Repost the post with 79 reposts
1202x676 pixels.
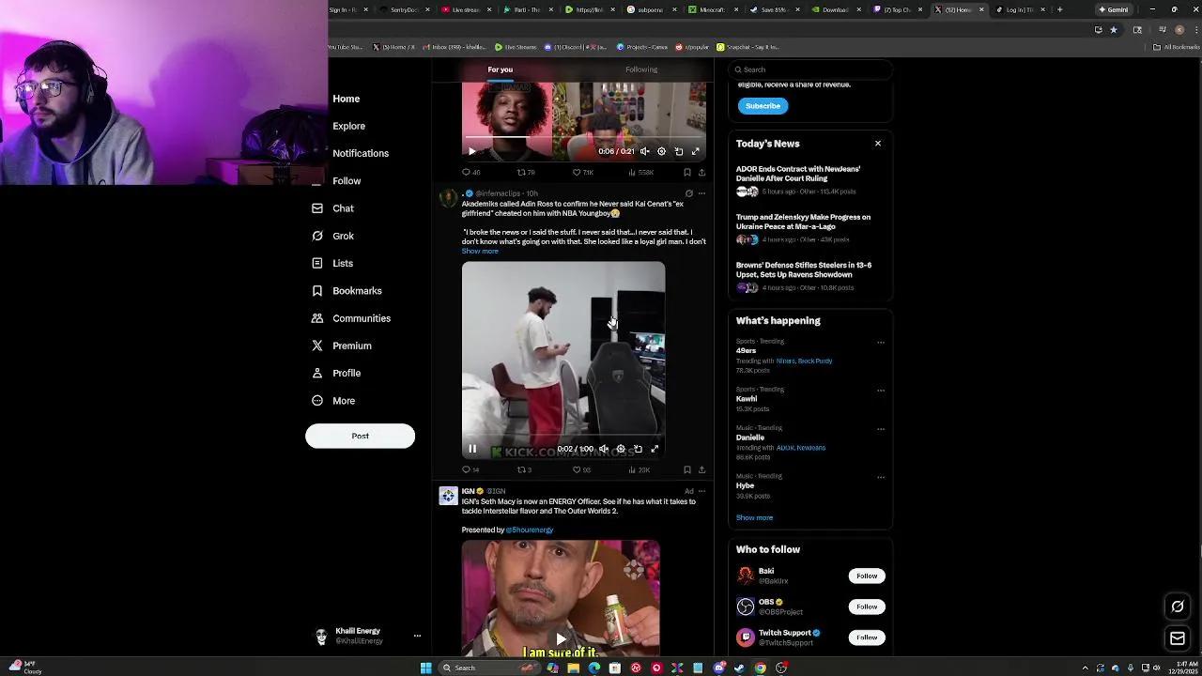[x=526, y=173]
